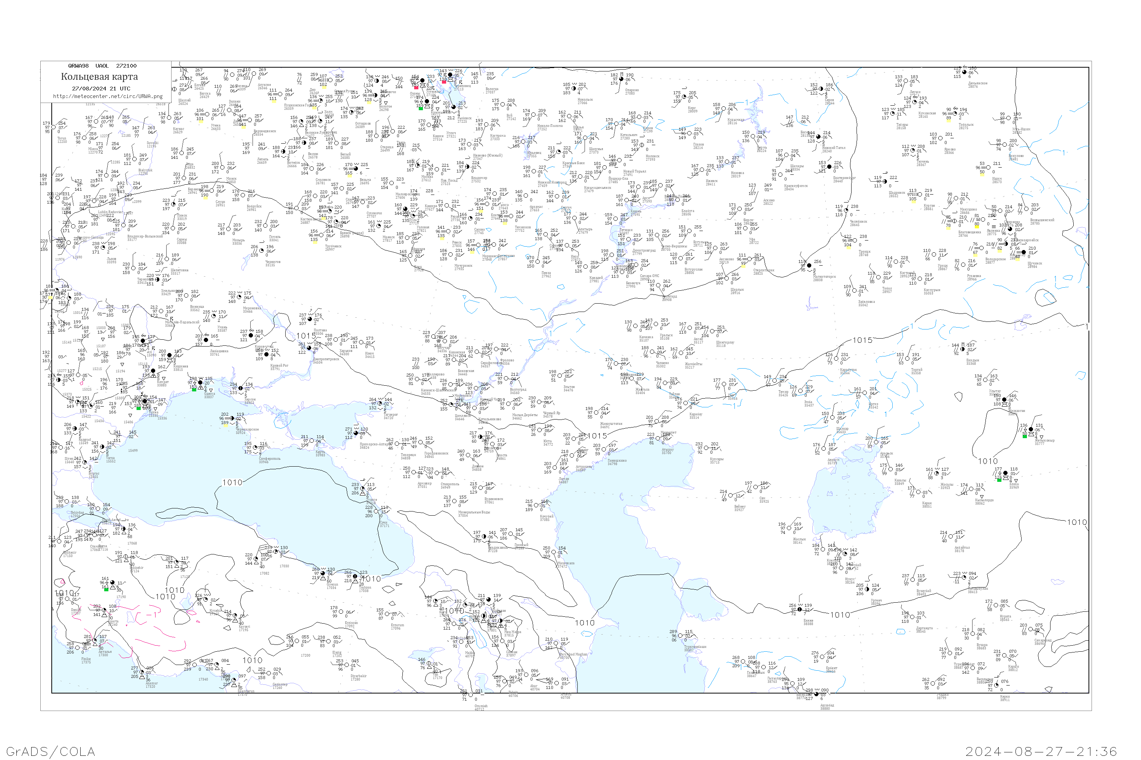The width and height of the screenshot is (1141, 760).
Task: Click the green square near Красный Холм
Action: [x=421, y=109]
